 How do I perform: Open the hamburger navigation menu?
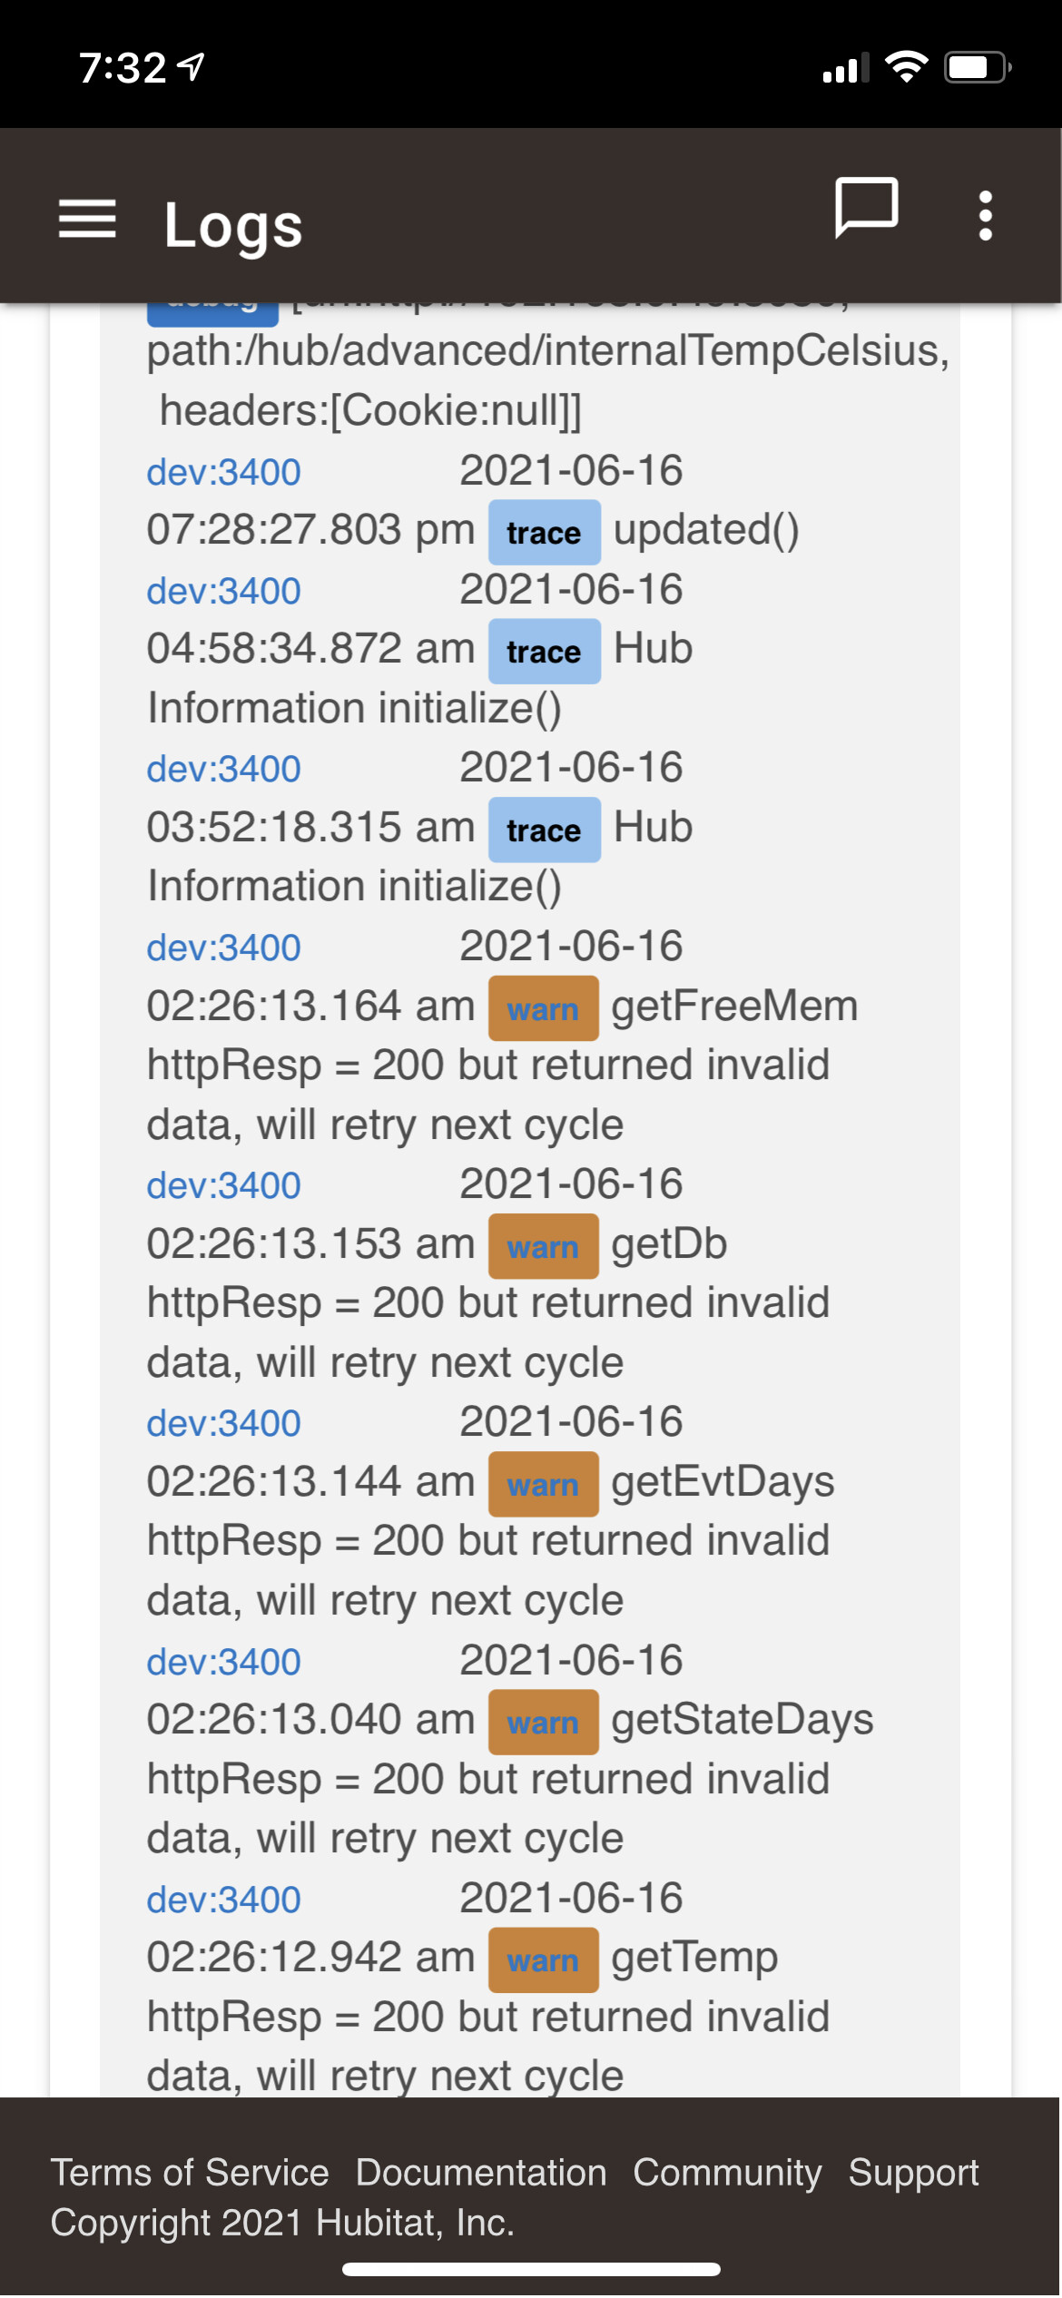coord(87,219)
